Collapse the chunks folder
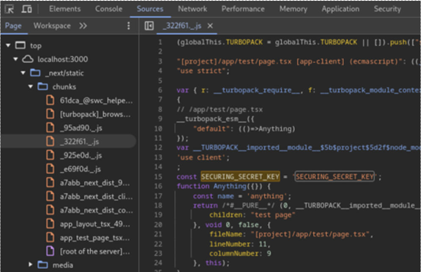The width and height of the screenshot is (421, 272). coord(30,87)
